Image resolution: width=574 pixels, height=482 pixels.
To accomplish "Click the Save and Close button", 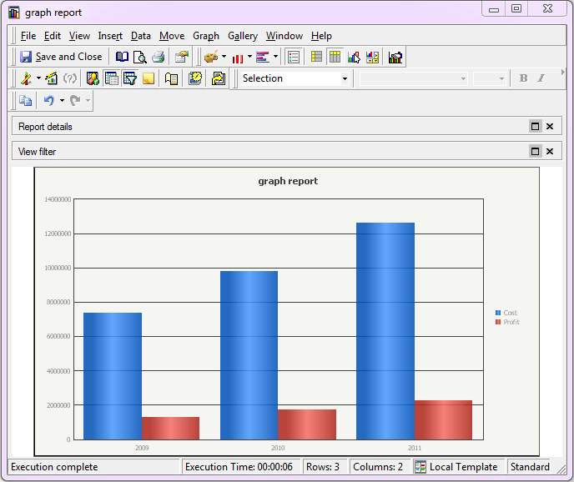I will coord(61,57).
